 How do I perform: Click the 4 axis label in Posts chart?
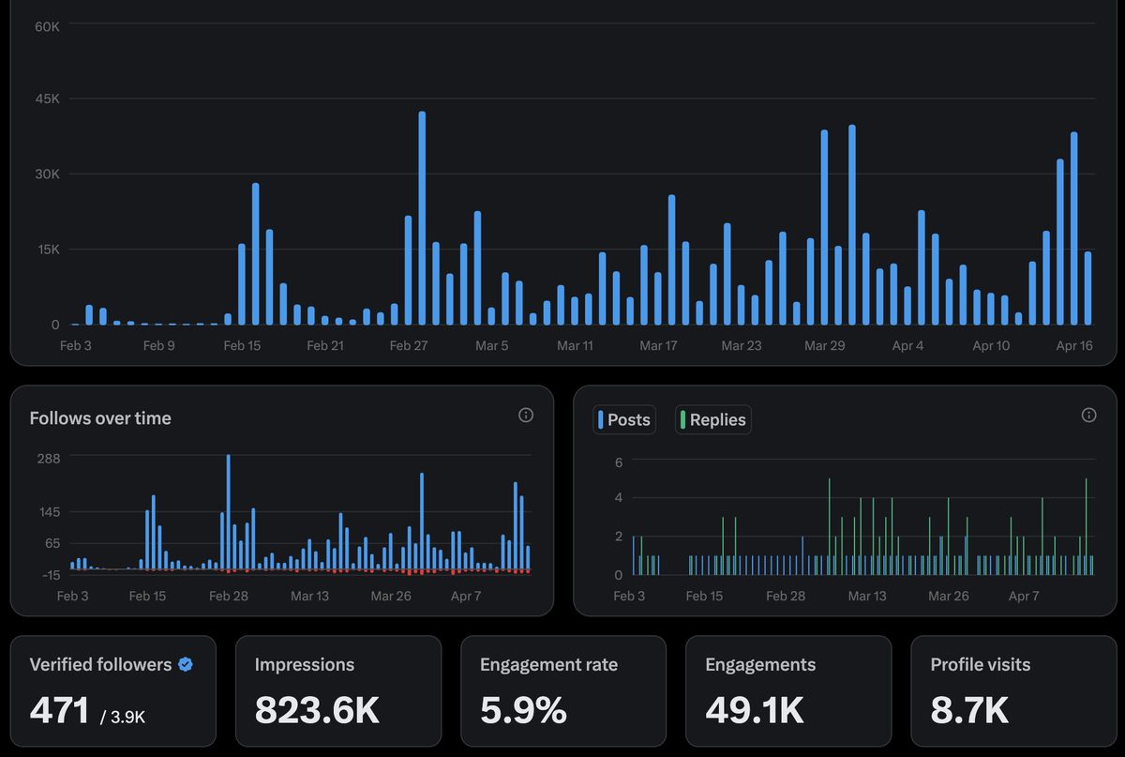pos(619,498)
